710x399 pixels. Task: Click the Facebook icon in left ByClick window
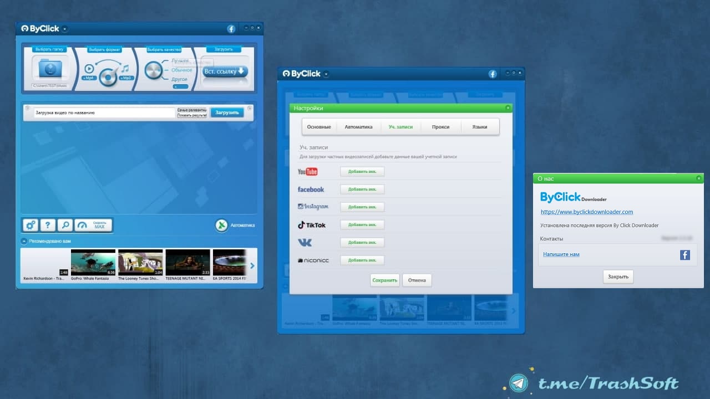pos(231,29)
